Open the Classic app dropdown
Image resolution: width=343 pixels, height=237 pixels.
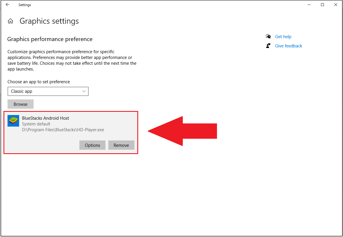pyautogui.click(x=48, y=91)
